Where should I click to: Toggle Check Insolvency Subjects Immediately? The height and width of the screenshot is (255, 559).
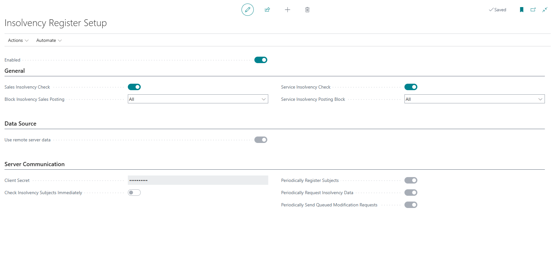click(134, 193)
